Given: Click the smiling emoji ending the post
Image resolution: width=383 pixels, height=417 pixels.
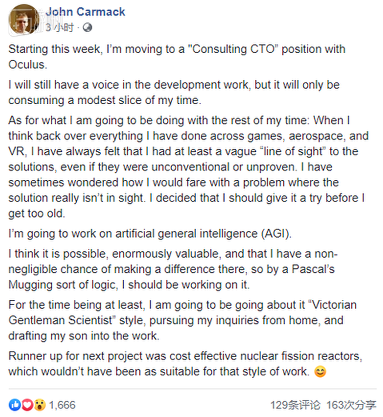Looking at the screenshot, I should [320, 372].
